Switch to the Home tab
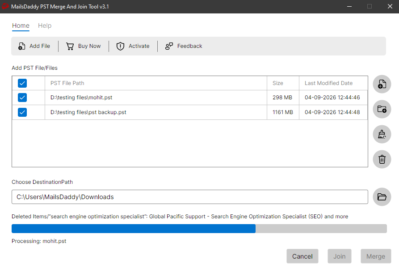This screenshot has height=272, width=399. pos(21,25)
